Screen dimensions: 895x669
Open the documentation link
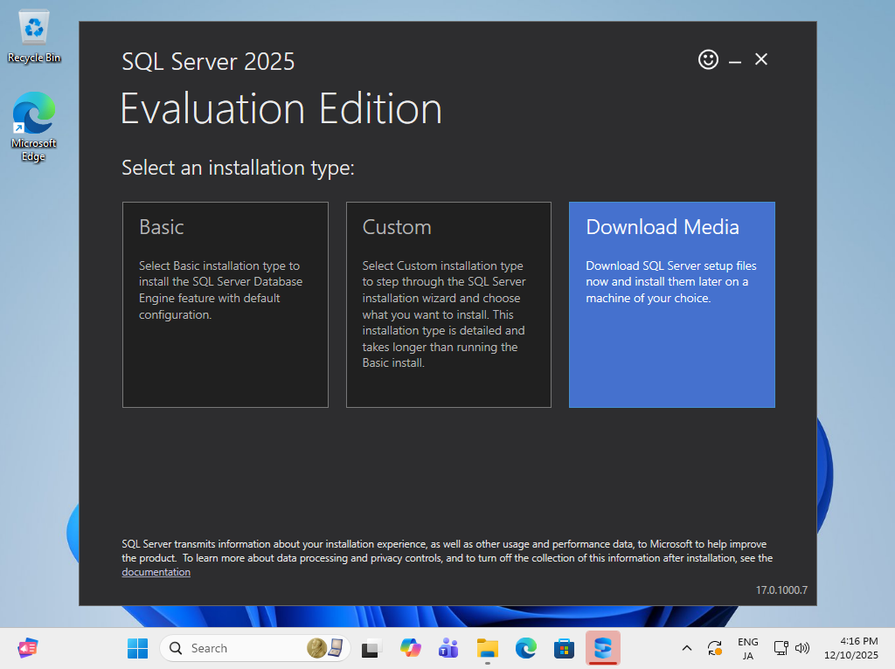[x=156, y=572]
